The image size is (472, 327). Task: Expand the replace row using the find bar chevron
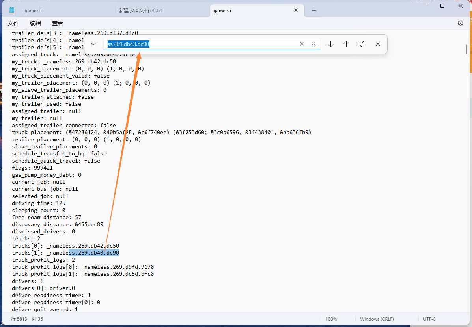click(x=93, y=44)
